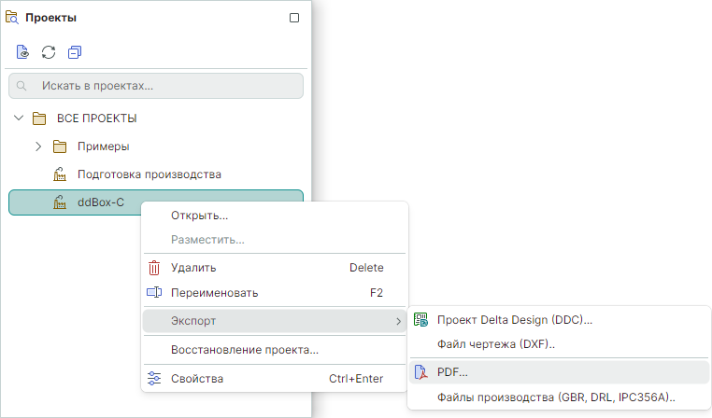The image size is (712, 418).
Task: Export as Файл чертежа (DXF)..
Action: coord(559,344)
